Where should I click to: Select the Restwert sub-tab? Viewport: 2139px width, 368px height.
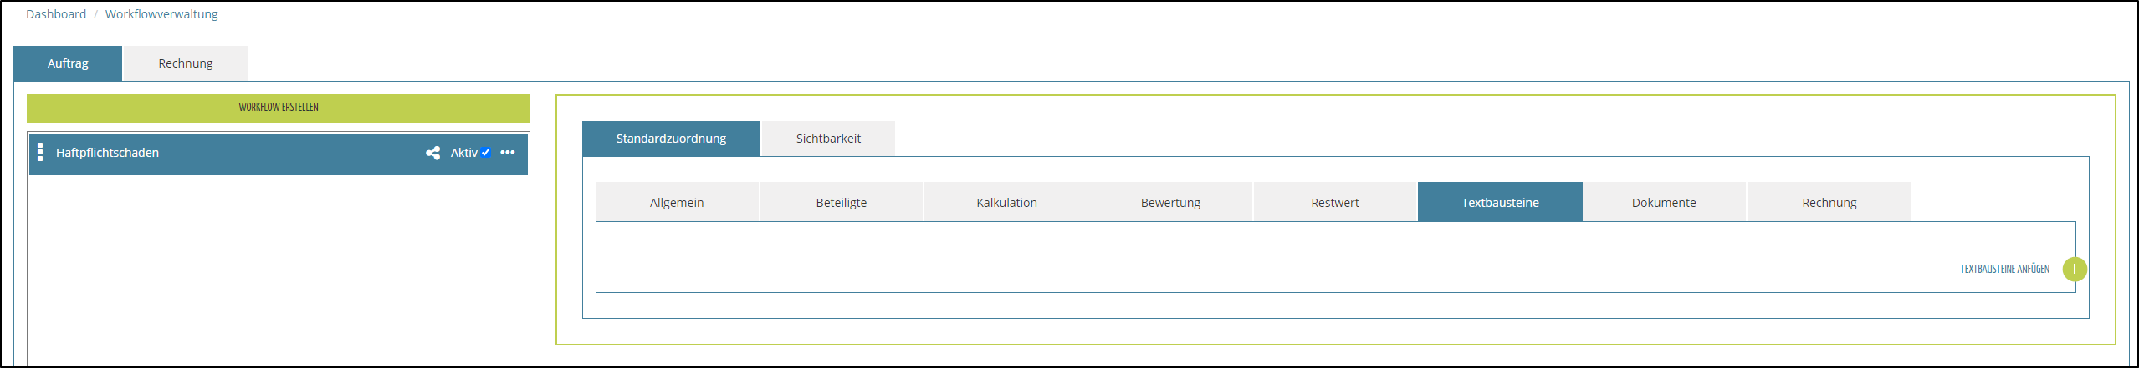[1335, 203]
